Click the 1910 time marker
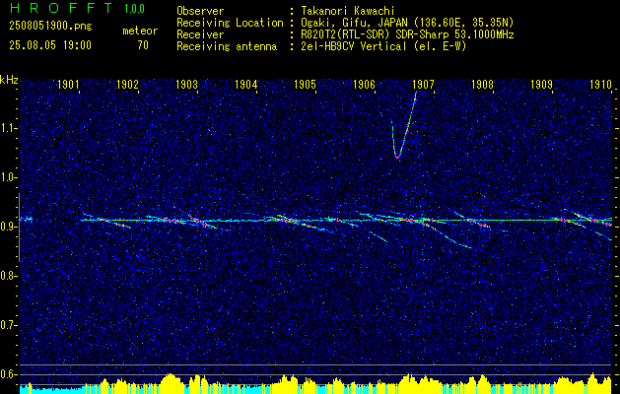 coord(600,84)
